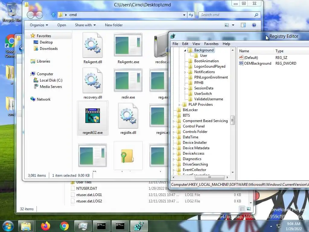The width and height of the screenshot is (309, 232).
Task: Click the registry tree vertical scrollbar thumb
Action: pyautogui.click(x=233, y=120)
